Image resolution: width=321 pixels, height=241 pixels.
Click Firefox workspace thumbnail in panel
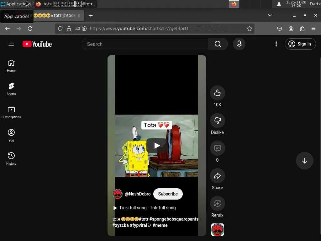[x=234, y=4]
